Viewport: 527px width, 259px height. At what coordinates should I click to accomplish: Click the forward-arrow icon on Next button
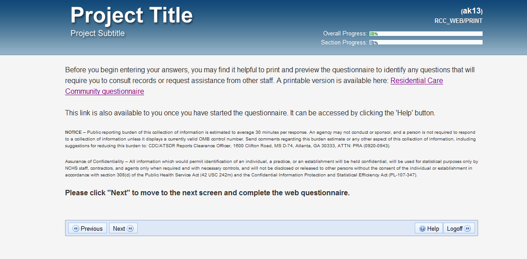point(131,228)
